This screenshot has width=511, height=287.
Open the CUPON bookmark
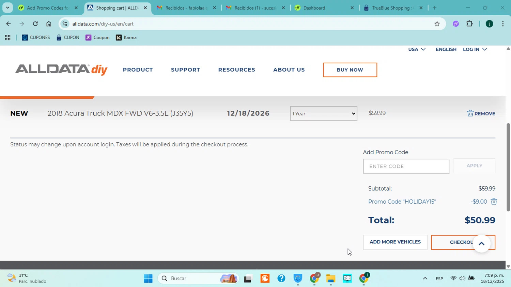point(68,38)
